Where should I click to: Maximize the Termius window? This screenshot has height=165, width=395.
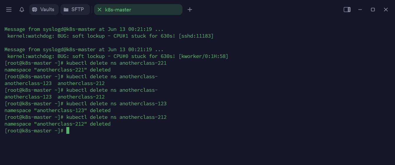point(373,10)
